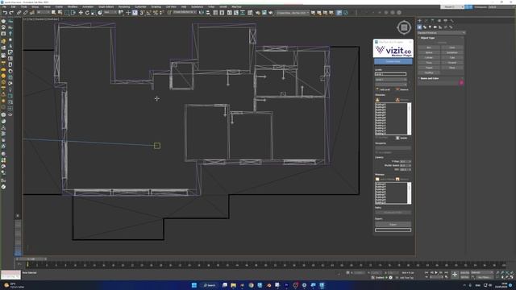Viewport: 516px width, 290px height.
Task: Open the reference coordinate system dropdown
Action: [110, 13]
